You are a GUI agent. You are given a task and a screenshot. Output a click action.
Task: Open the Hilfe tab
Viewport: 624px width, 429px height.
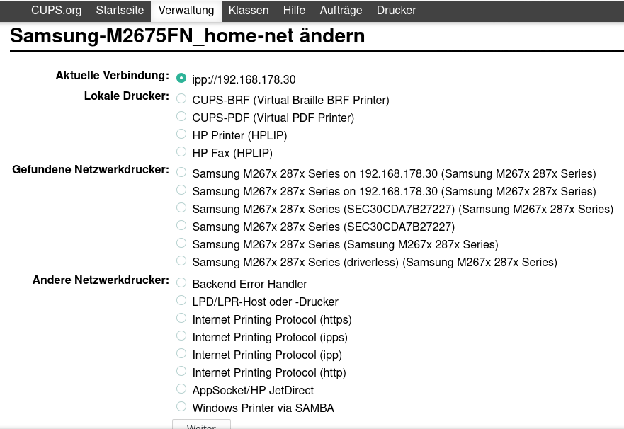[x=294, y=11]
